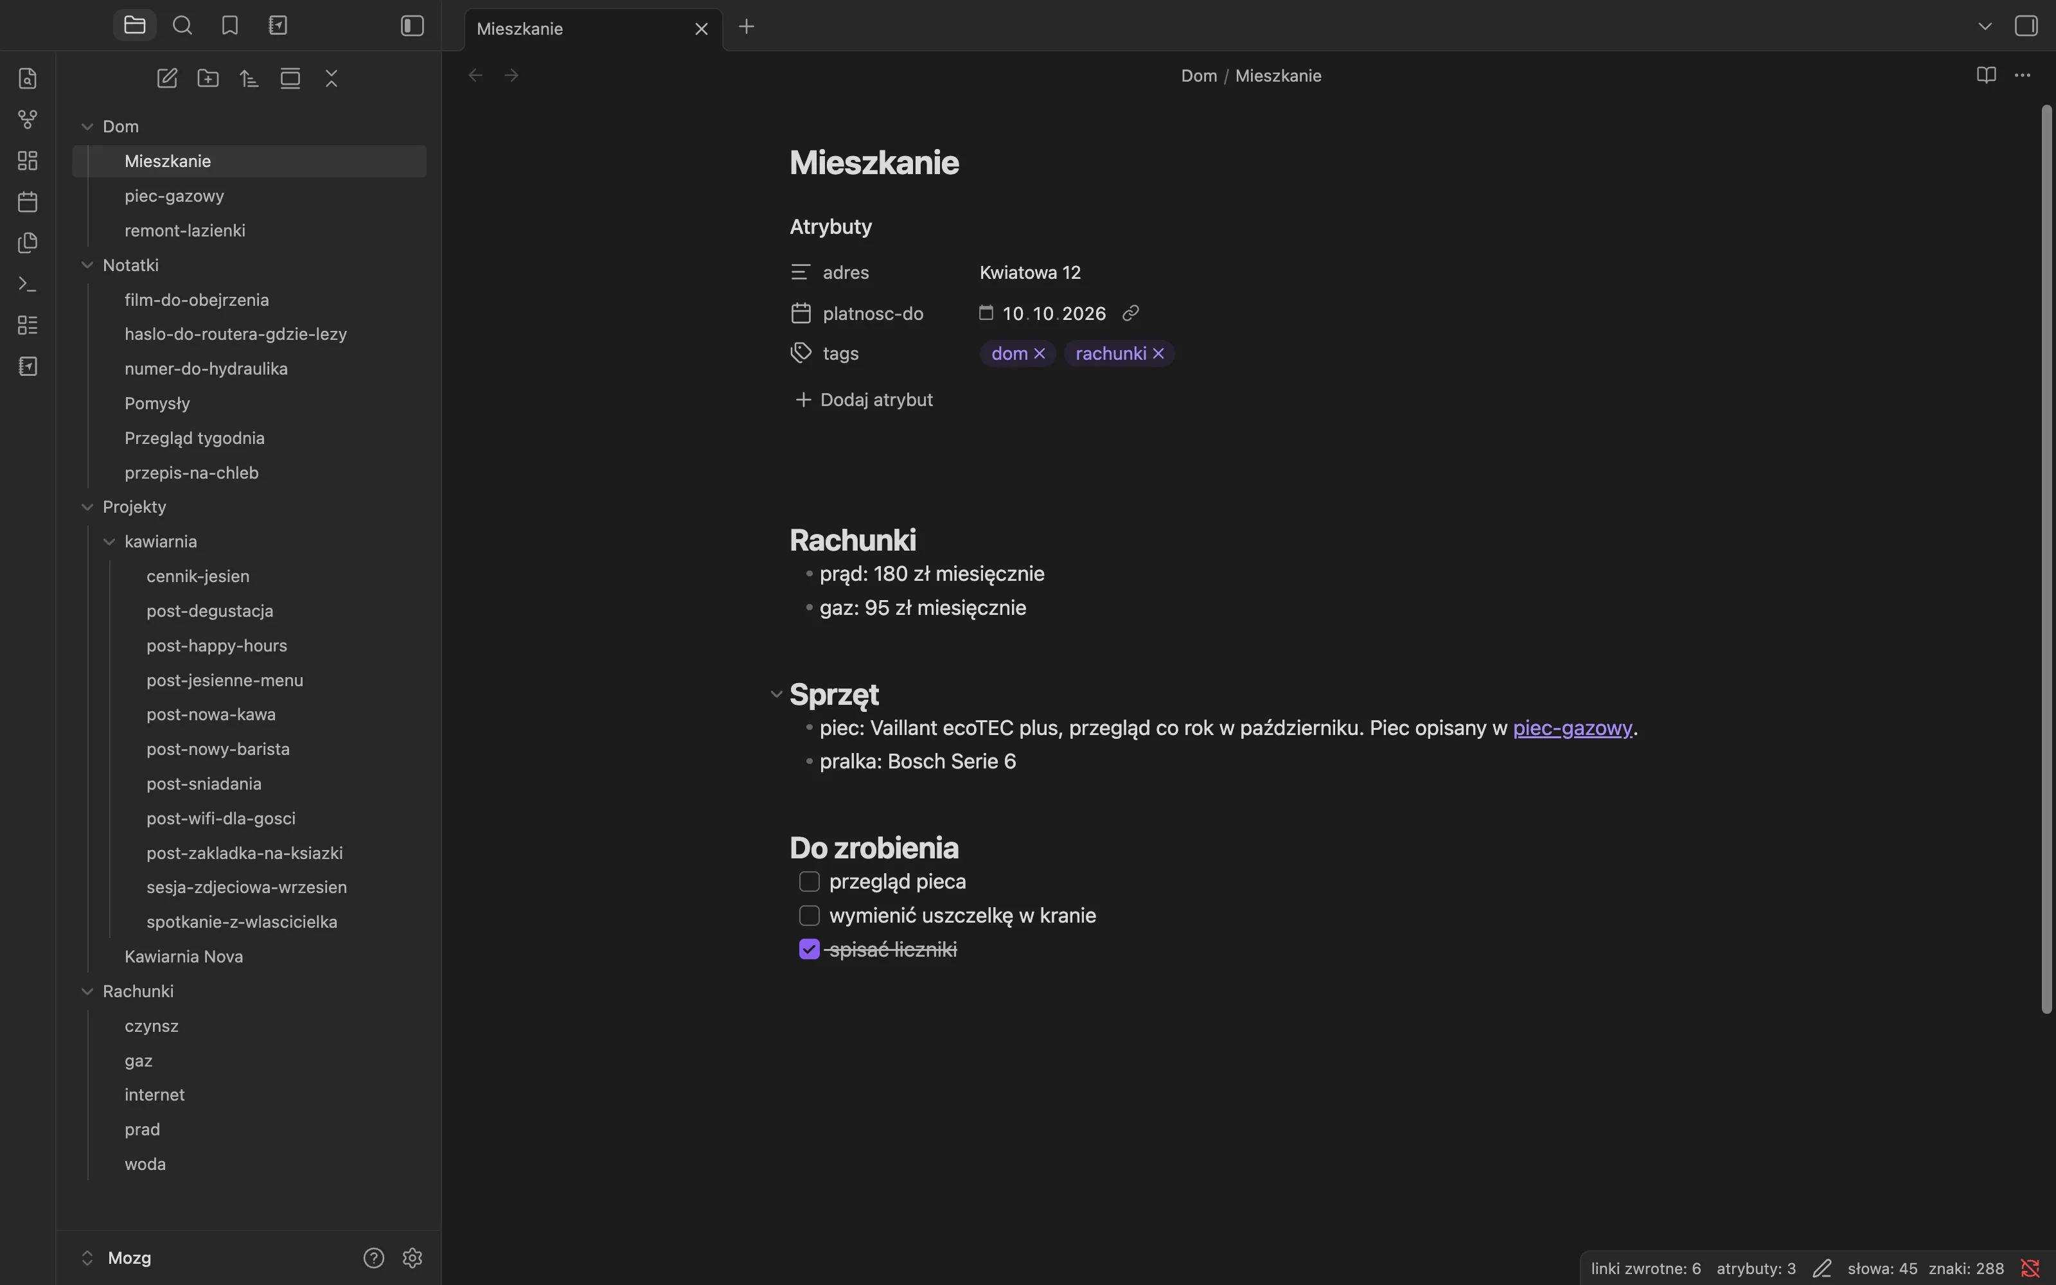Switch to reading view book icon

coord(1985,75)
